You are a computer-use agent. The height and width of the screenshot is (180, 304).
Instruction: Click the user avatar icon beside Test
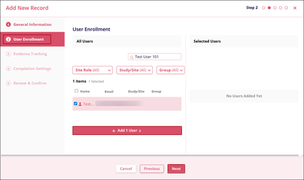[80, 104]
